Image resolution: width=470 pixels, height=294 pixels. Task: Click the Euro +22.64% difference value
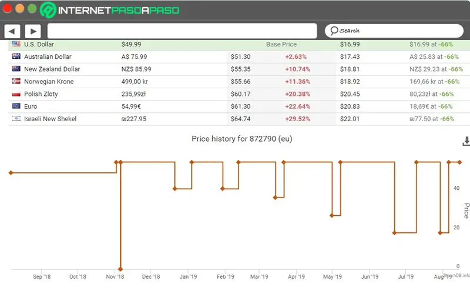(x=297, y=106)
